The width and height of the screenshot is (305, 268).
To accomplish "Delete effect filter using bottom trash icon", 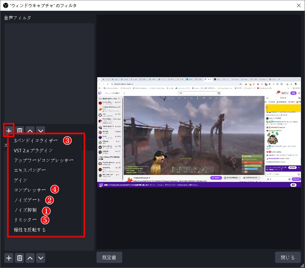I will (x=20, y=258).
